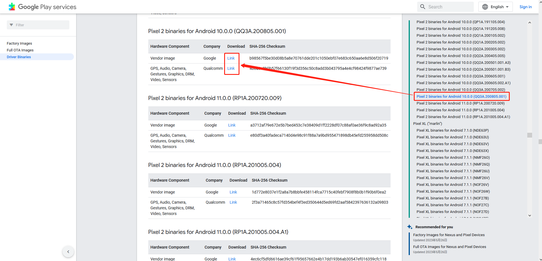Jump to QQ2A.200501.001.B3 in table of contents

tap(464, 69)
